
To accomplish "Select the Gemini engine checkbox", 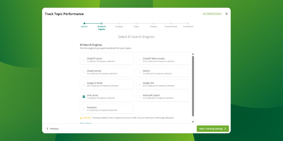I will coord(140,72).
